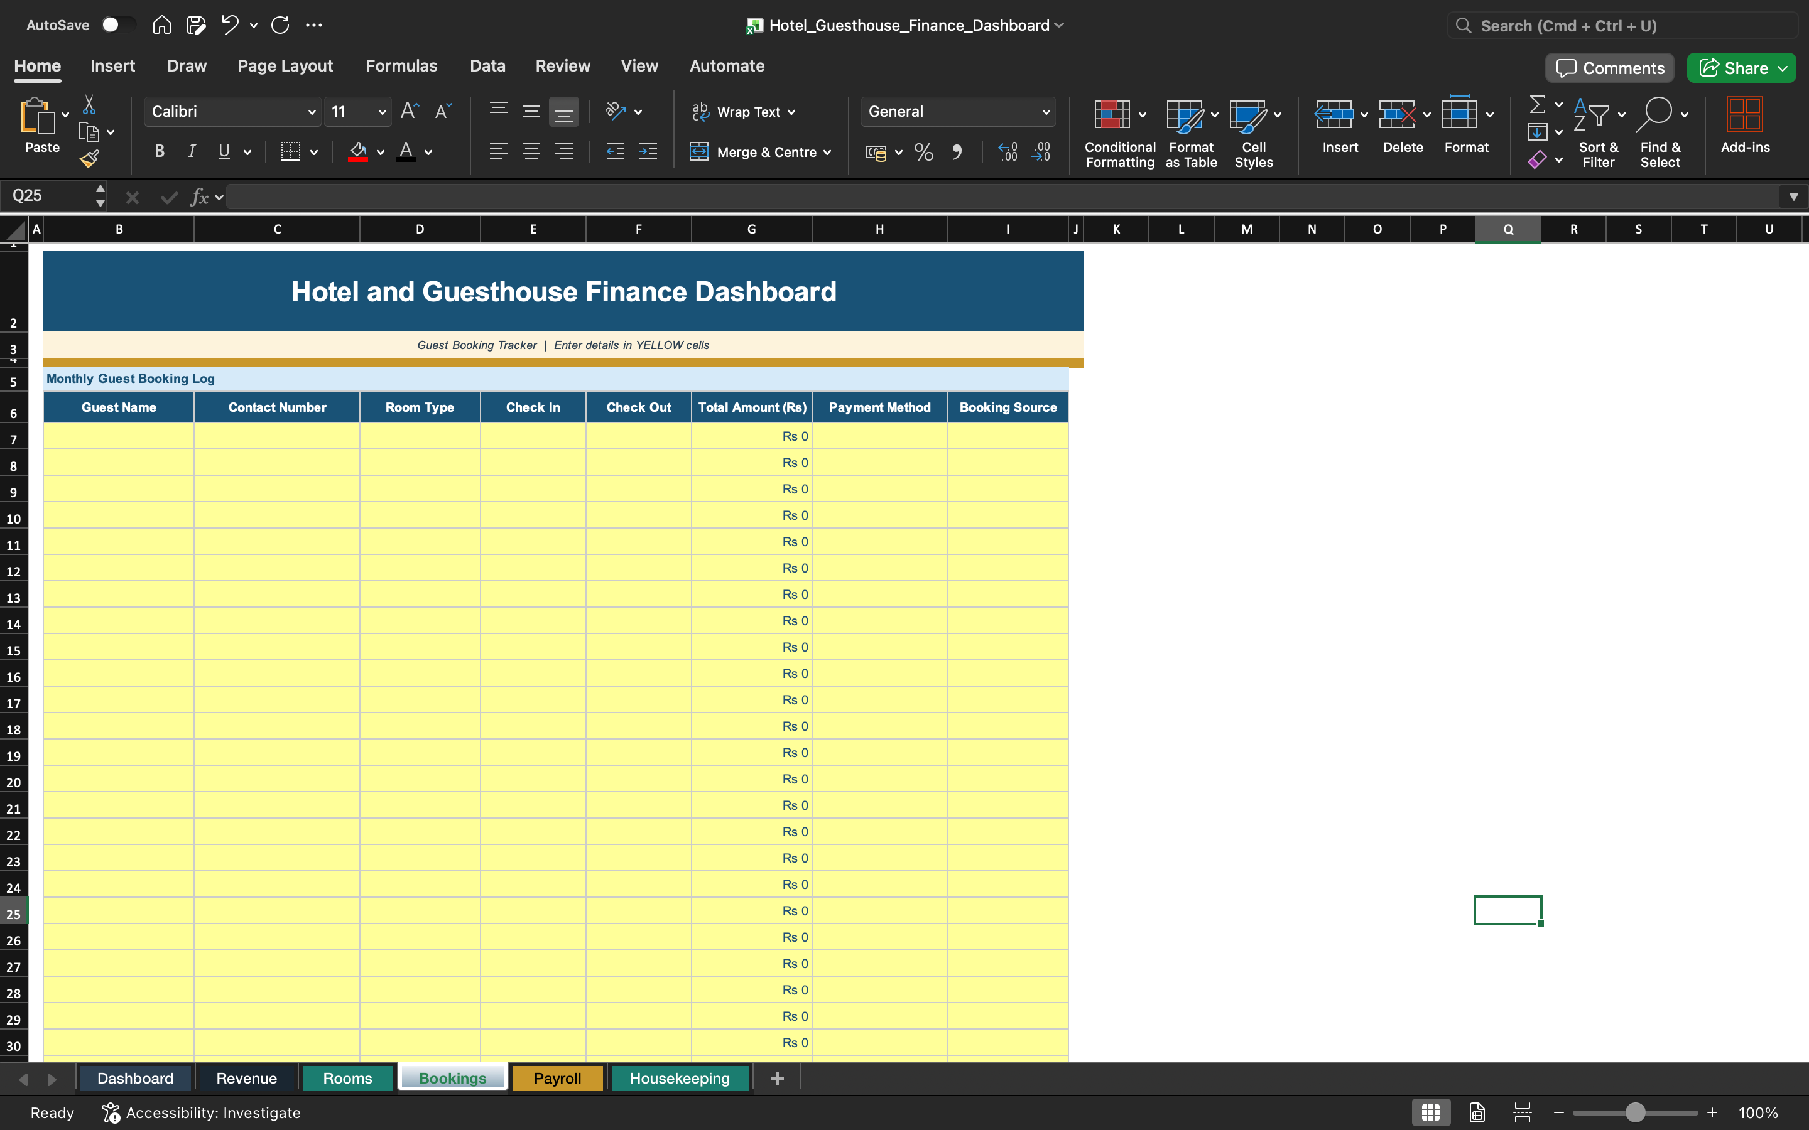Click Sort & Filter
Image resolution: width=1809 pixels, height=1130 pixels.
point(1598,133)
